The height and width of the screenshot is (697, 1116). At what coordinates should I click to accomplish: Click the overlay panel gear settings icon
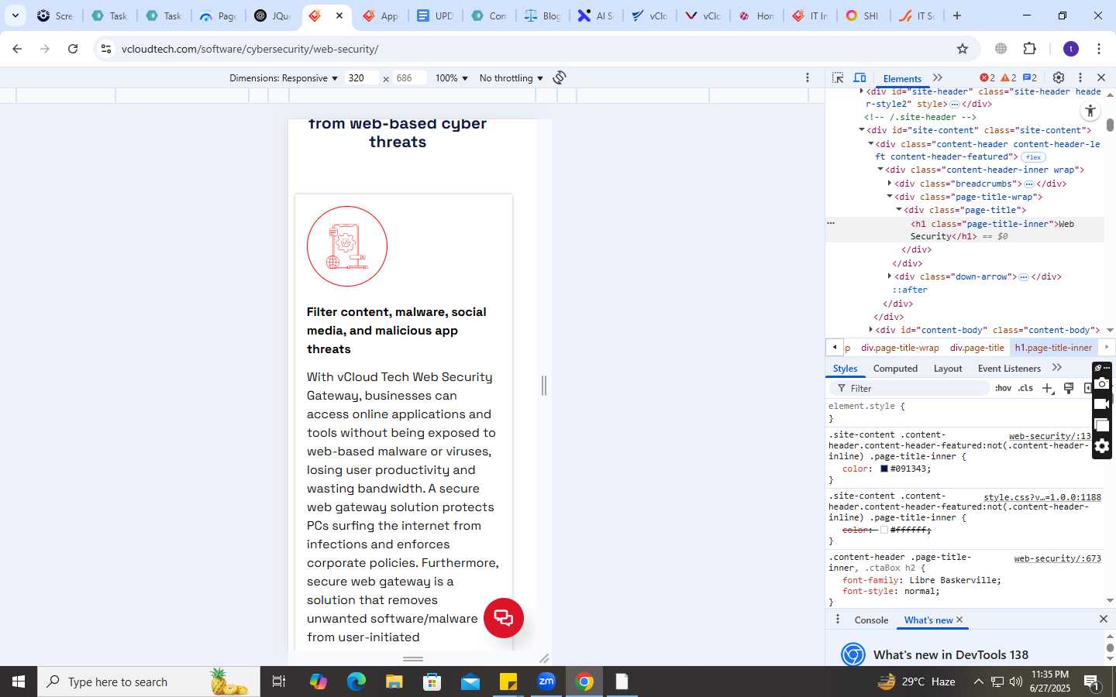click(x=1102, y=446)
